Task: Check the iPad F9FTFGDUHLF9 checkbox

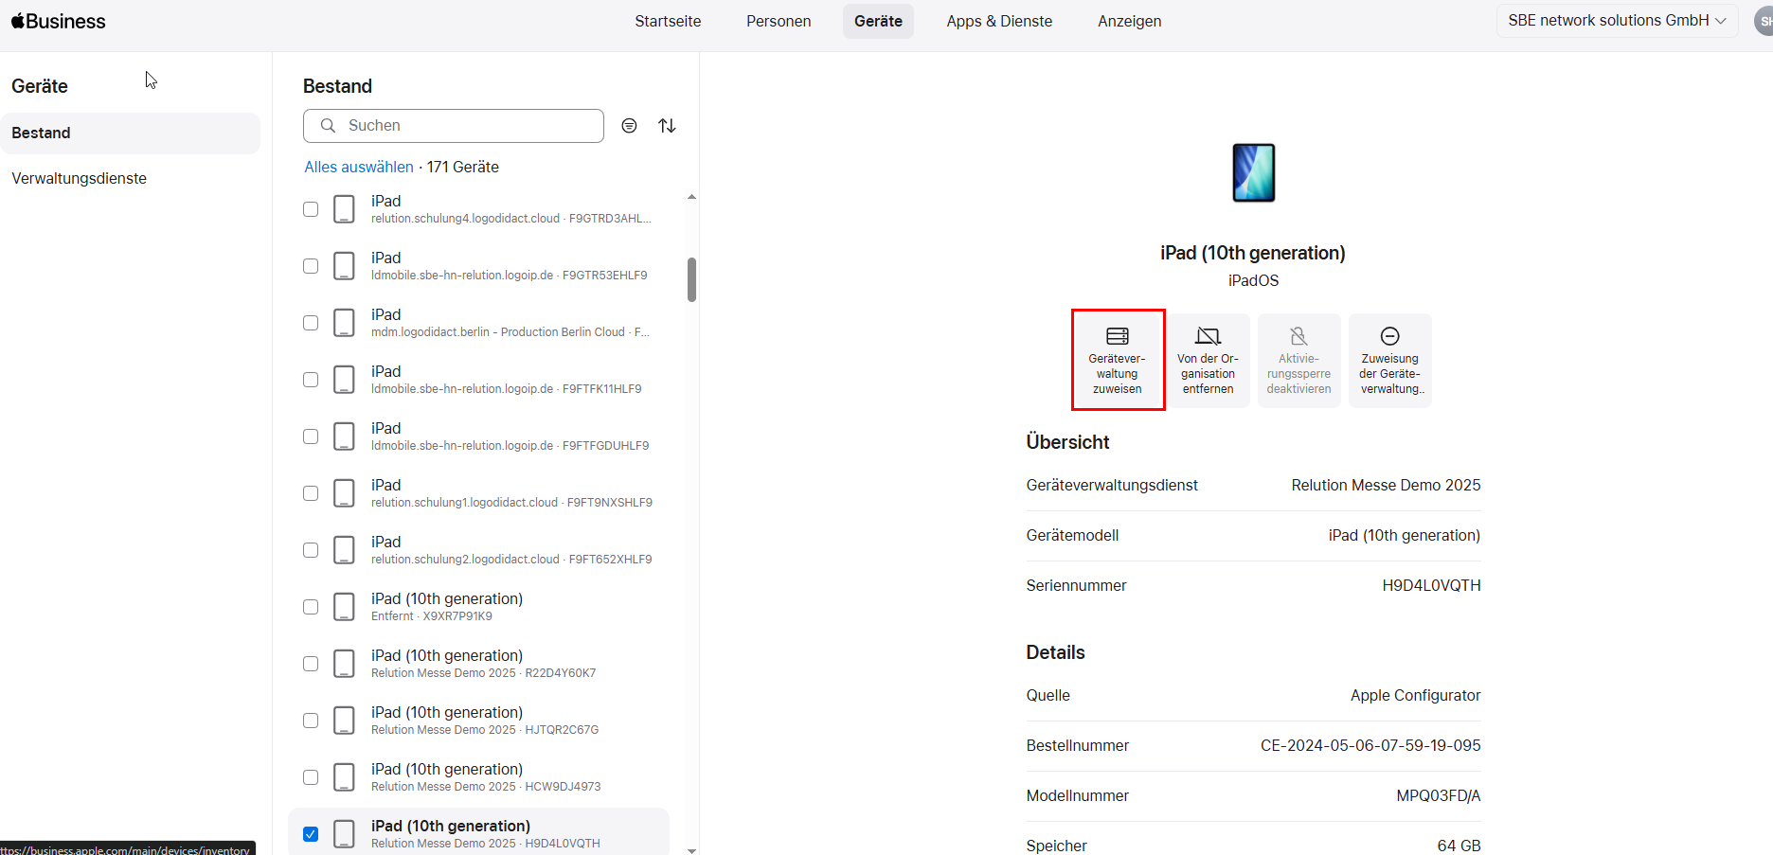Action: tap(311, 436)
